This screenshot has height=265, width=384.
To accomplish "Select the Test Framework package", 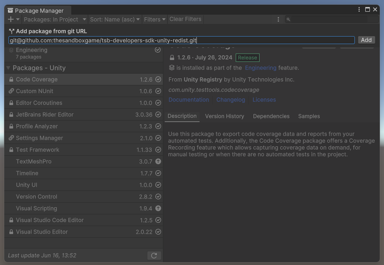I will click(84, 150).
